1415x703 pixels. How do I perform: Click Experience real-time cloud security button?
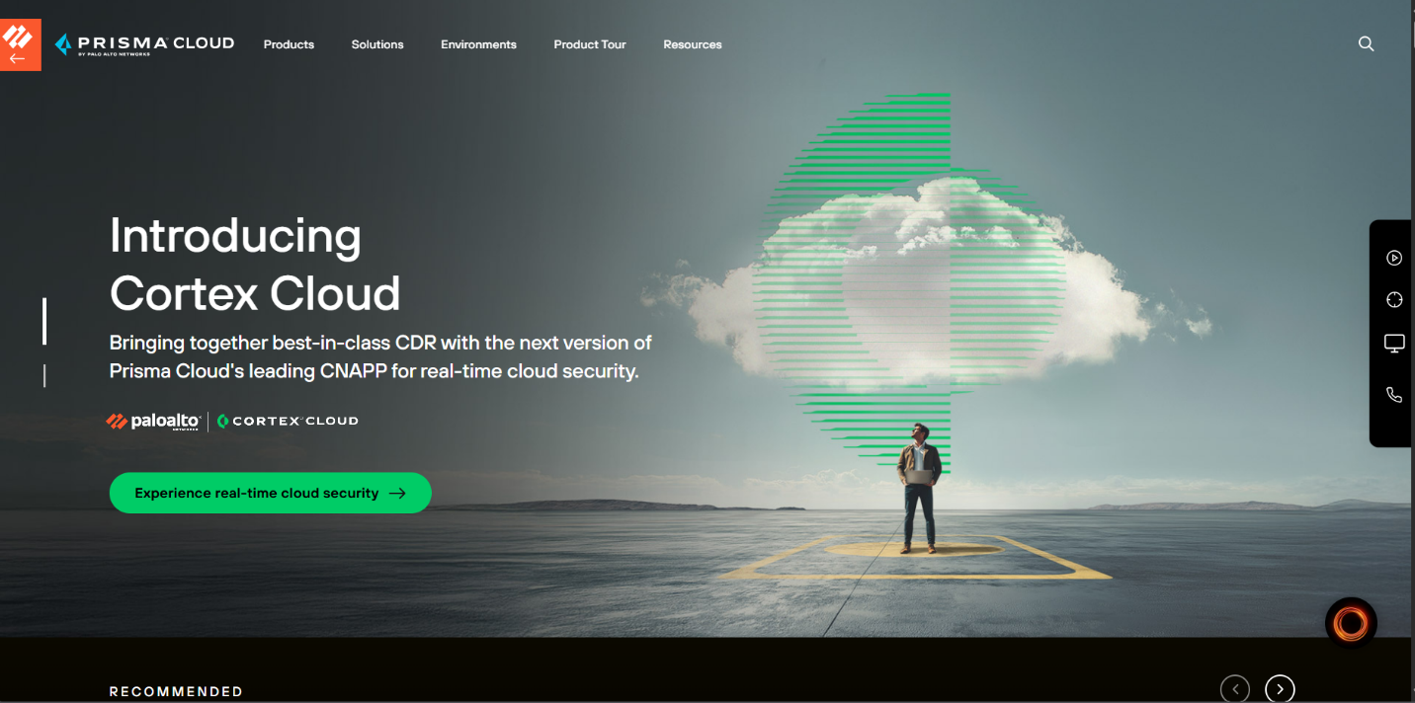pos(270,493)
